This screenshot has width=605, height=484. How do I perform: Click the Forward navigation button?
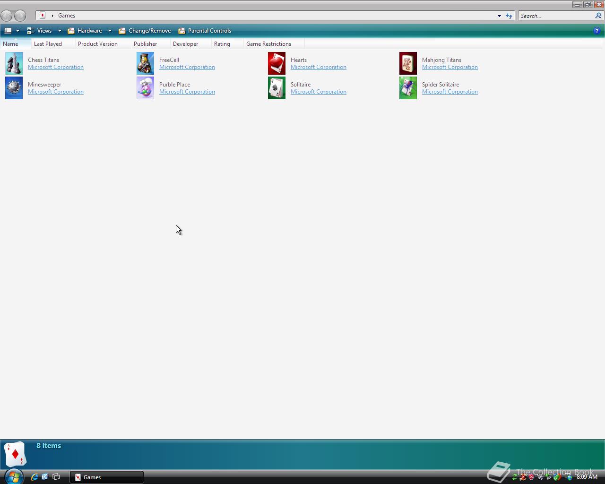(20, 16)
